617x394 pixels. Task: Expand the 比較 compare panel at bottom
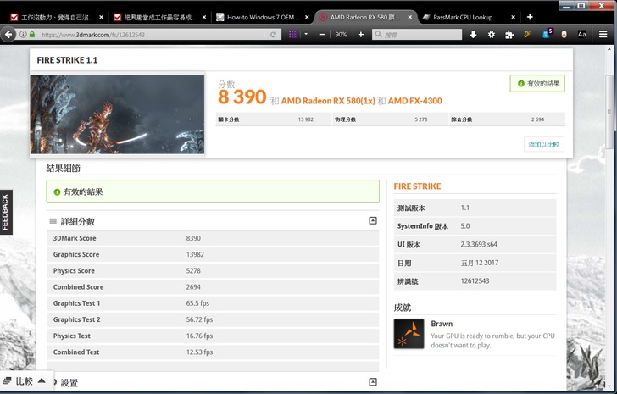pyautogui.click(x=42, y=380)
